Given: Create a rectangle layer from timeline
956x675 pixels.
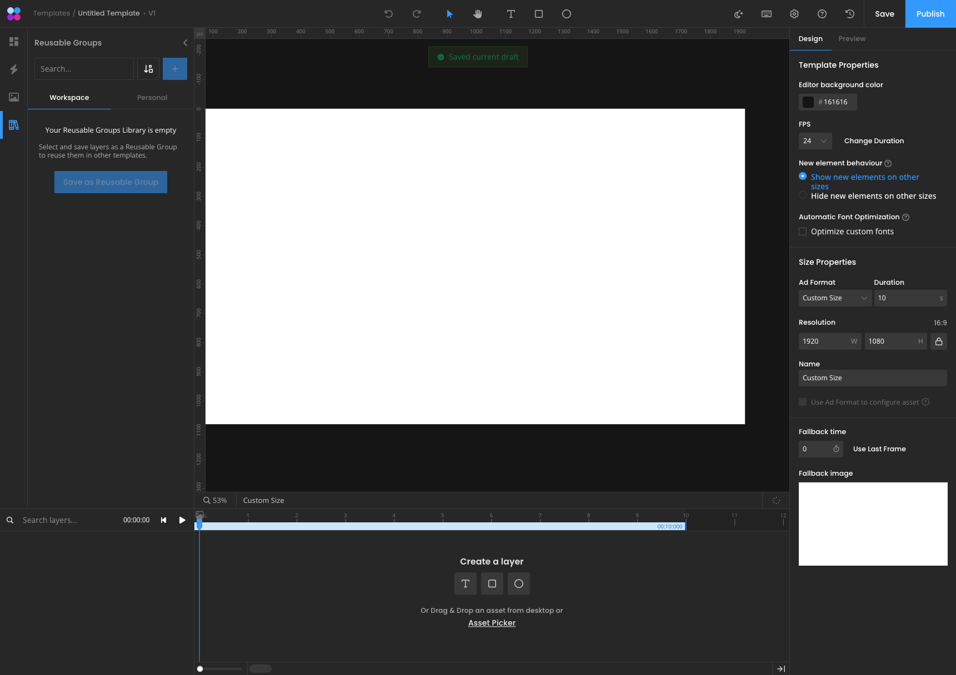Looking at the screenshot, I should tap(492, 583).
